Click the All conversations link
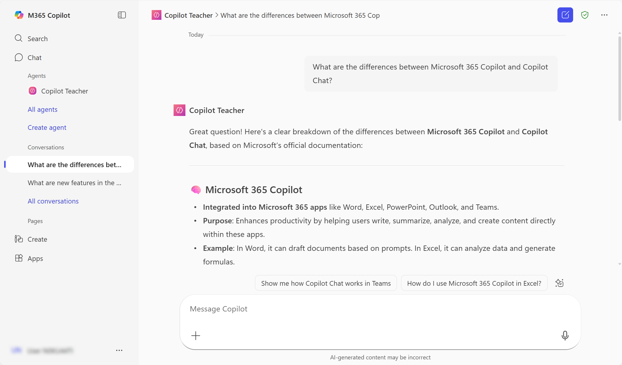The height and width of the screenshot is (365, 622). coord(53,201)
